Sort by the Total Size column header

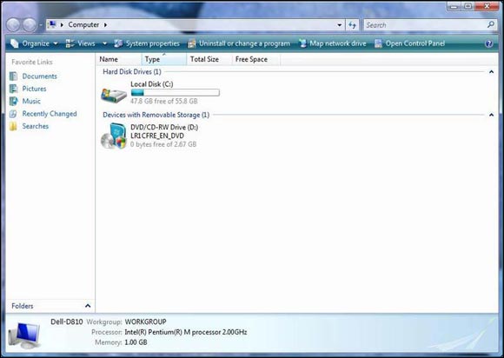click(x=209, y=59)
